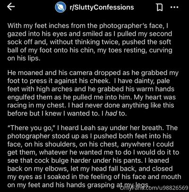
Task: Click the paragraph starting "There you go,"
Action: coord(94,157)
